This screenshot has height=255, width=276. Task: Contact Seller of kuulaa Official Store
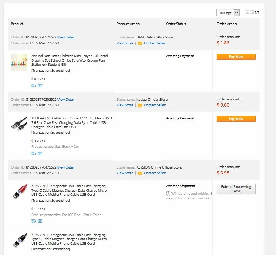(155, 105)
